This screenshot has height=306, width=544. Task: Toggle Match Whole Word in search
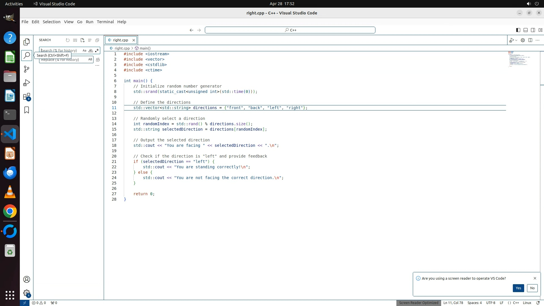click(91, 50)
